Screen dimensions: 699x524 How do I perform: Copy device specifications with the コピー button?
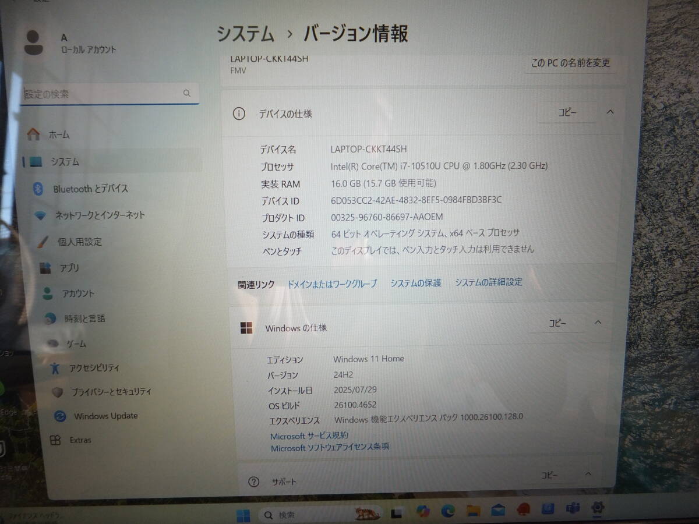coord(567,113)
